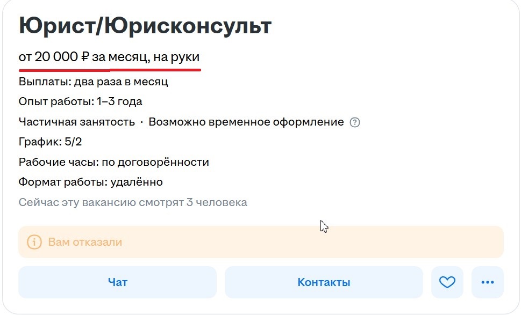Select the Выплаты: два раза в месяц line

click(94, 82)
